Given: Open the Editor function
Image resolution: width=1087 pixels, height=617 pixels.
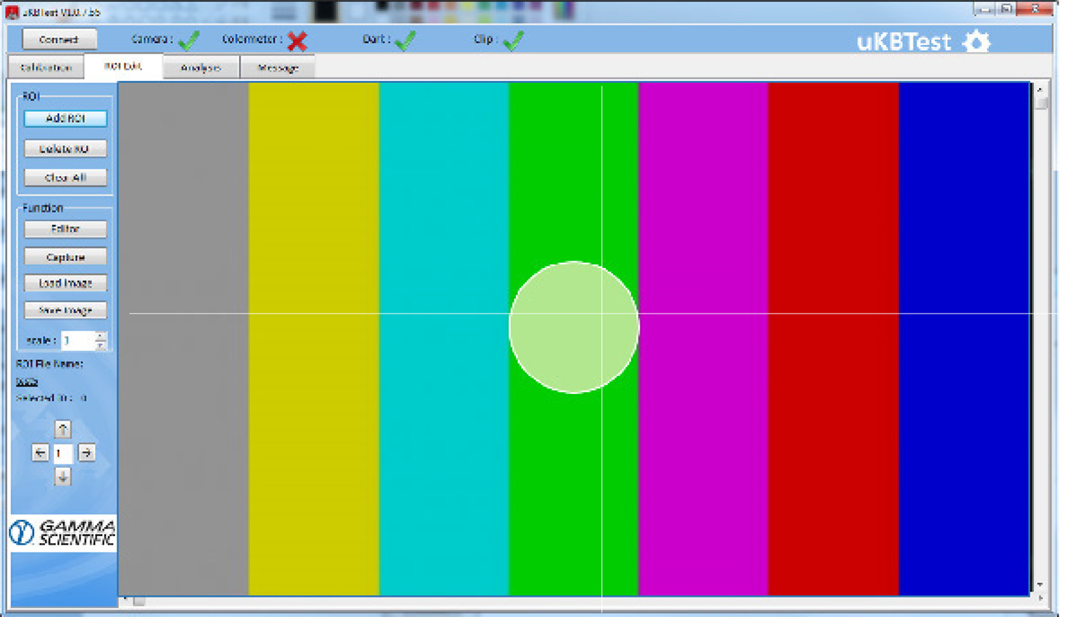Looking at the screenshot, I should coord(65,229).
